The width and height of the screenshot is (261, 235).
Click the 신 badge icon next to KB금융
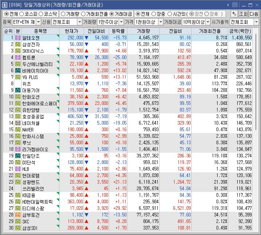18,195
